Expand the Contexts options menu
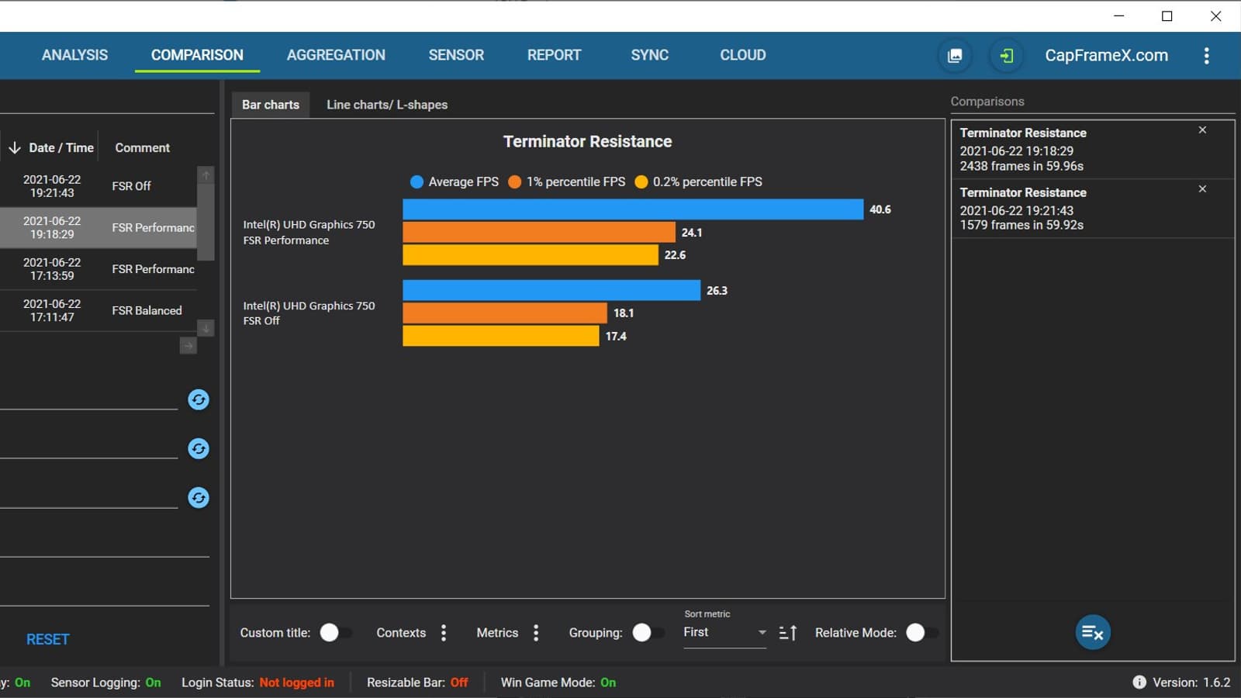This screenshot has height=698, width=1241. coord(444,633)
